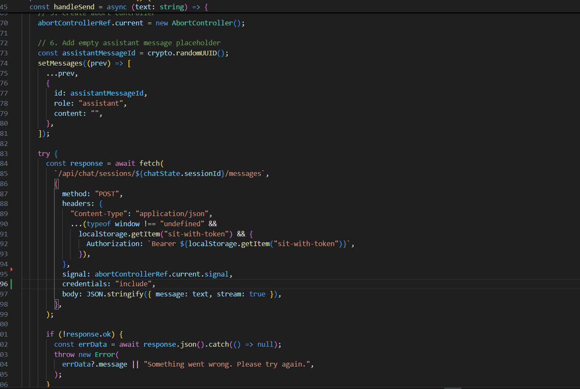The image size is (580, 389).
Task: Click the "setMessages" function call
Action: (x=60, y=63)
